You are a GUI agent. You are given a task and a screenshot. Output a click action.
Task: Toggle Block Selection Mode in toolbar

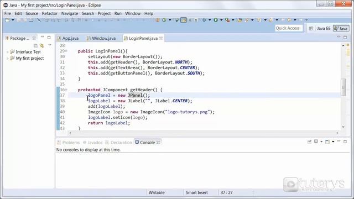pos(190,20)
